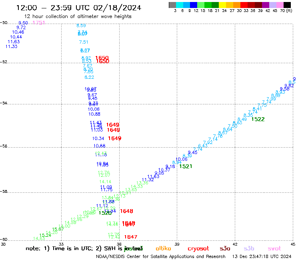This screenshot has height=260, width=296.
Task: Click the wave height value 8.49
Action: (x=242, y=119)
